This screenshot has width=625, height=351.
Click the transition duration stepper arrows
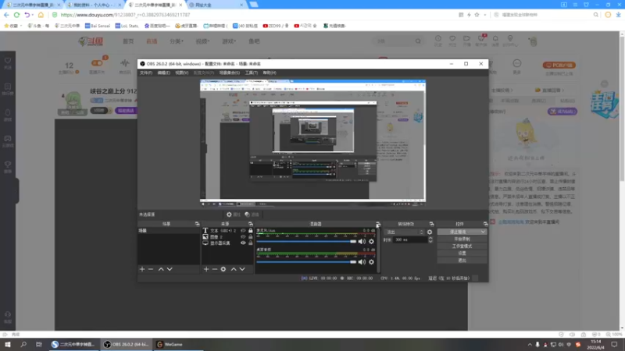point(430,239)
